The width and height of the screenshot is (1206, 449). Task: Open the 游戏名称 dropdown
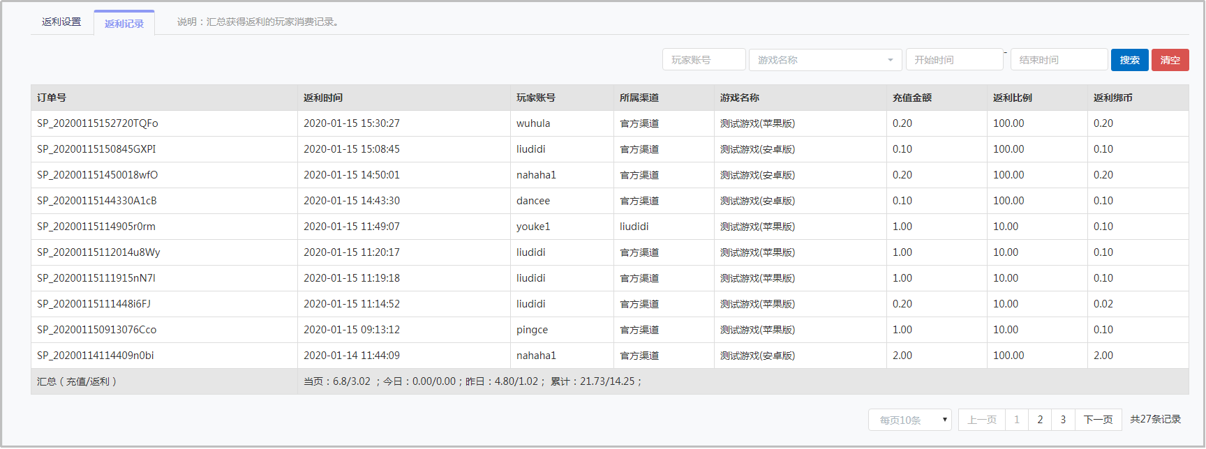tap(826, 60)
